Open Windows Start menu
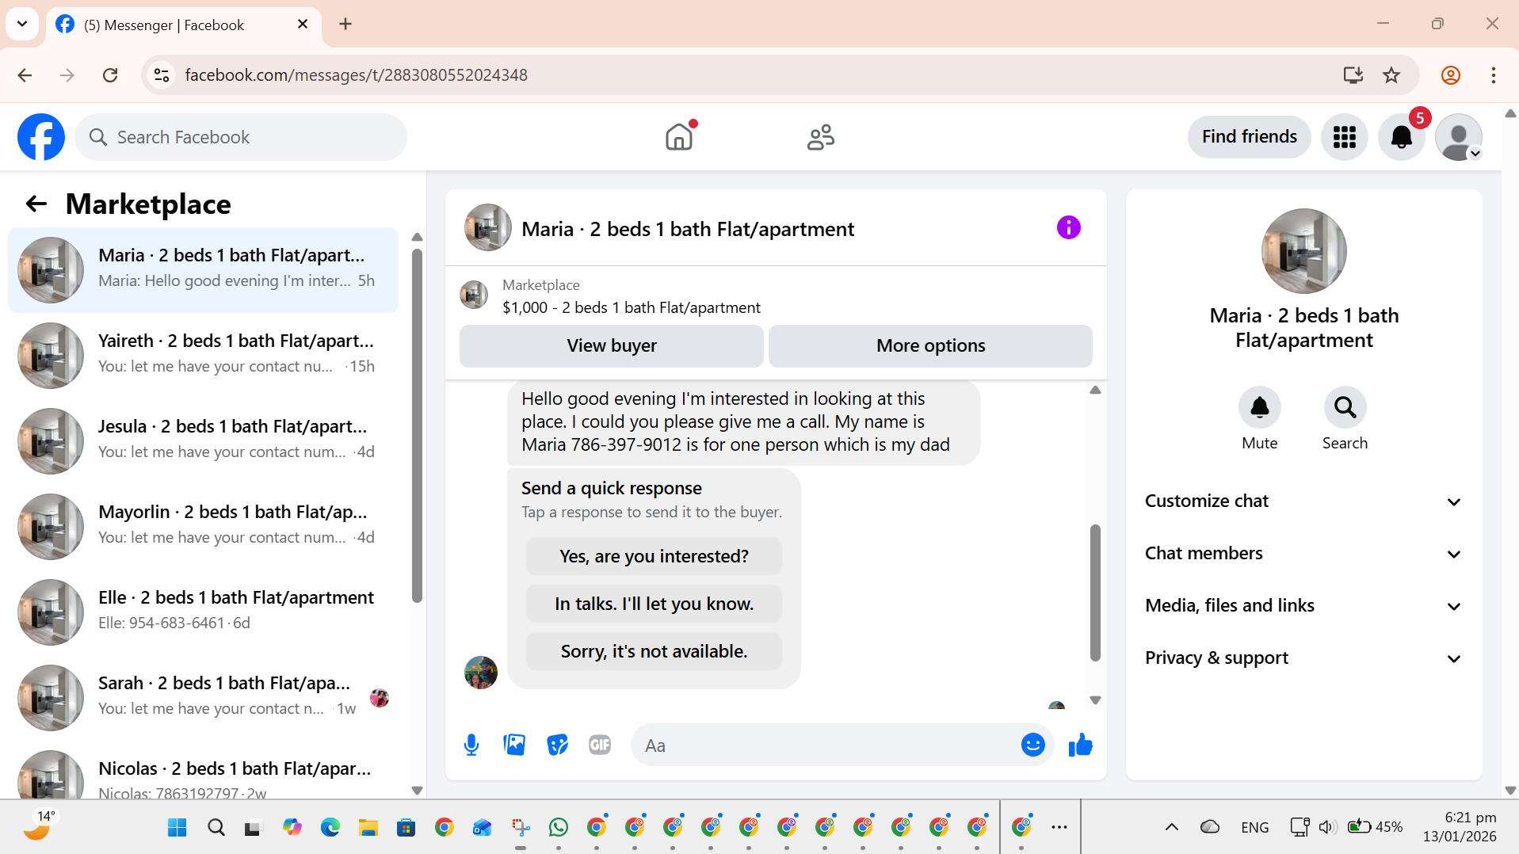 pos(177,828)
